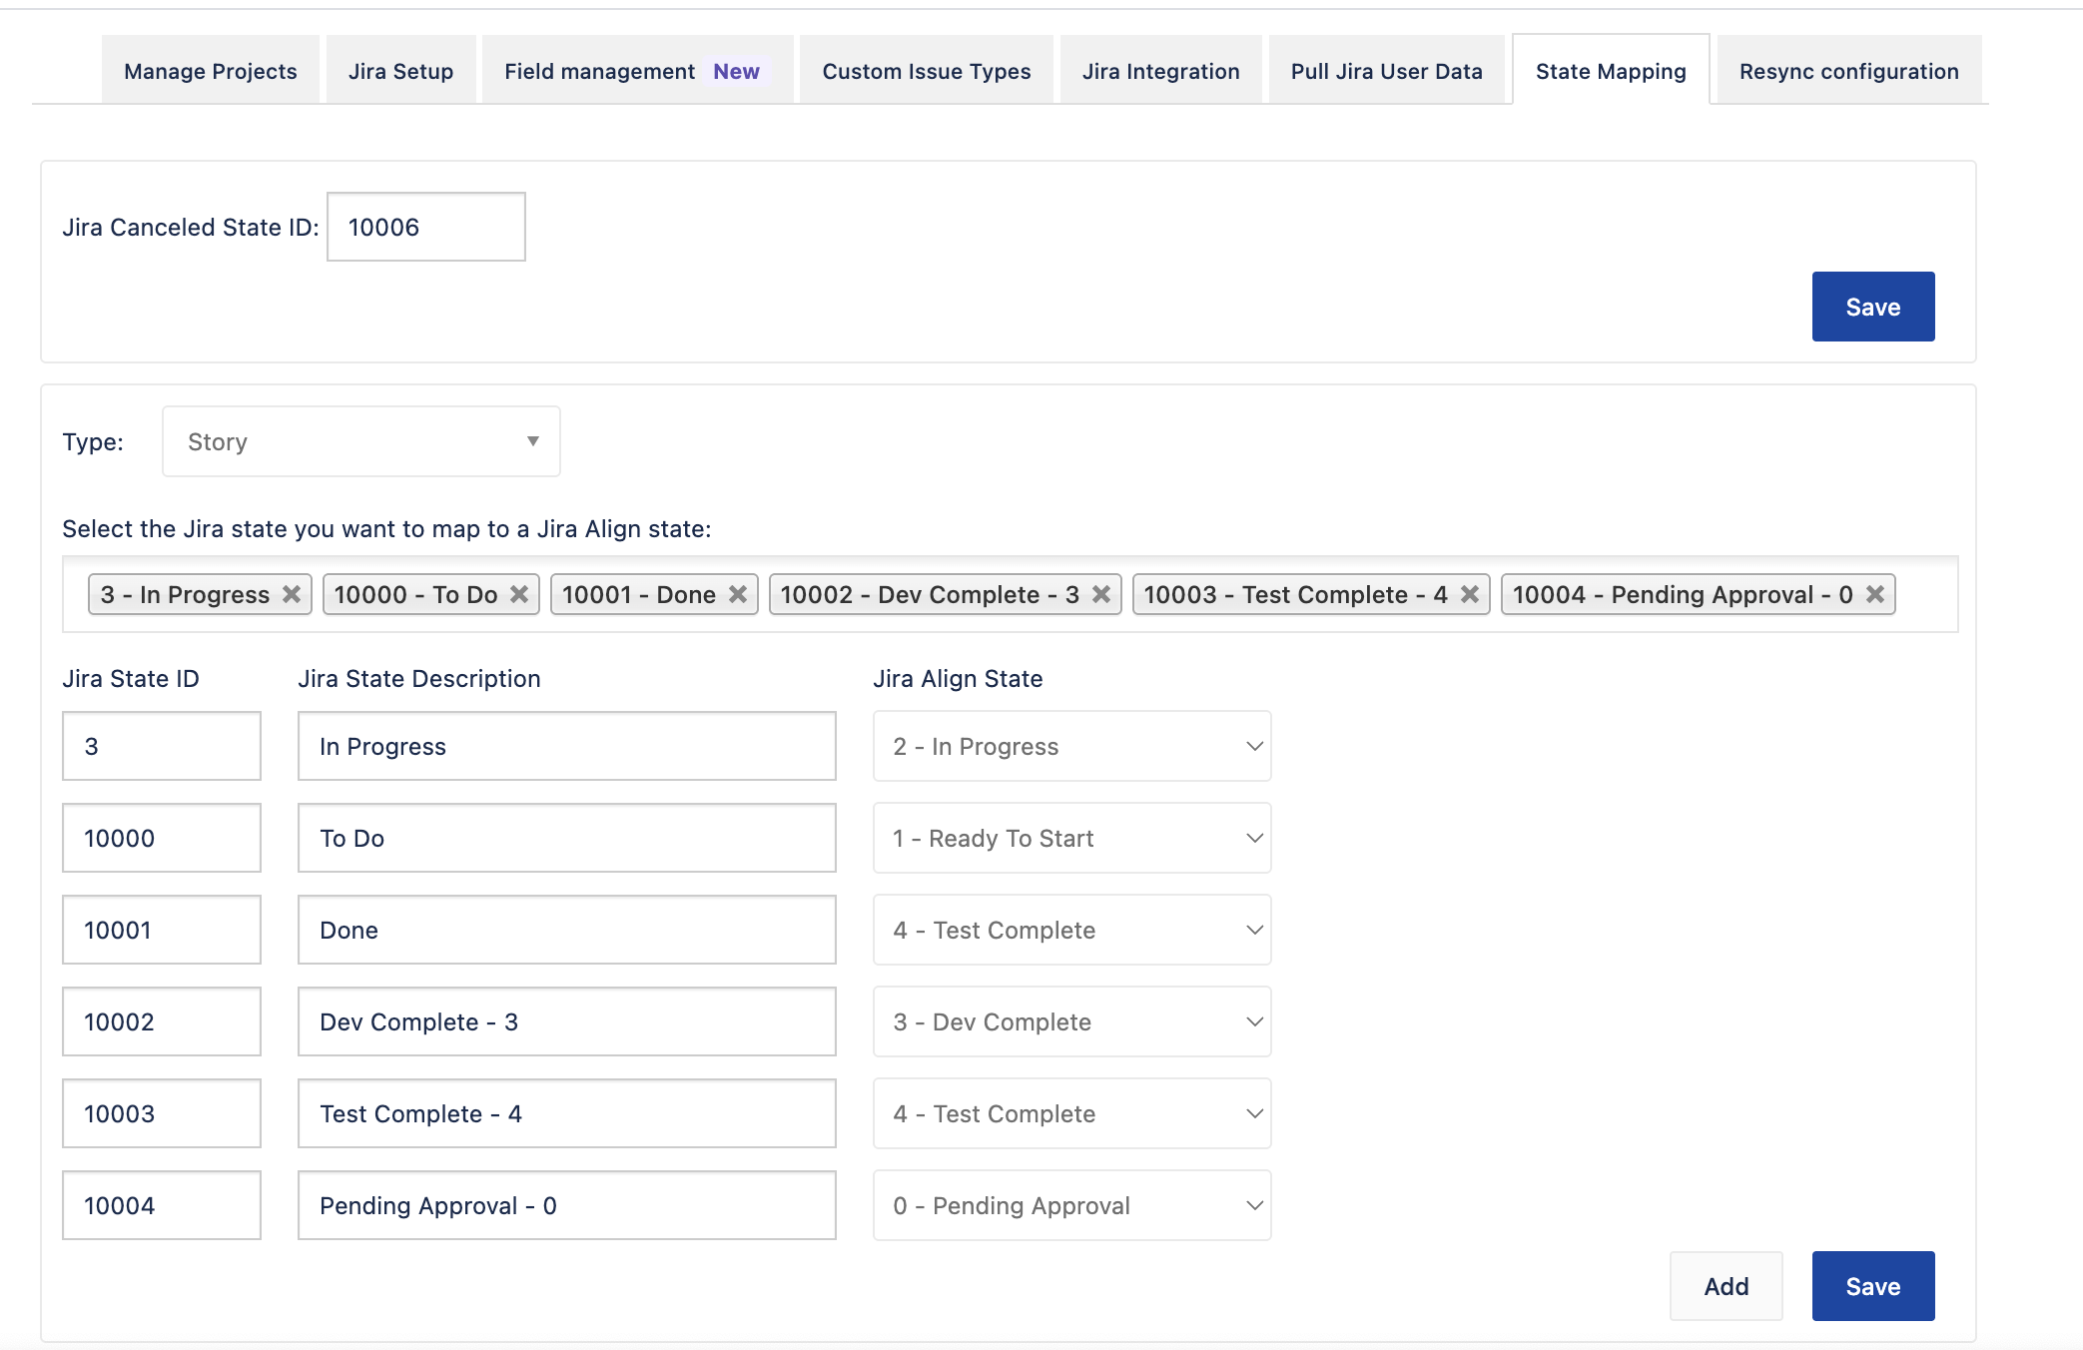The width and height of the screenshot is (2083, 1350).
Task: Switch to the Manage Projects tab
Action: (x=210, y=70)
